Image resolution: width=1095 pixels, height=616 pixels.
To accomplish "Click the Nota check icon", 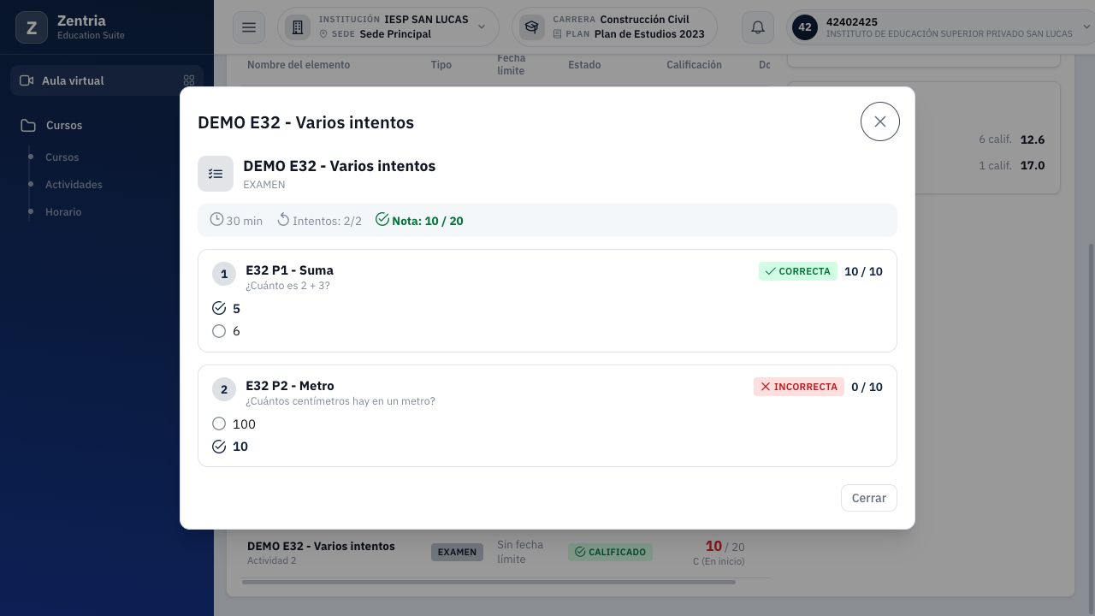I will [x=382, y=220].
